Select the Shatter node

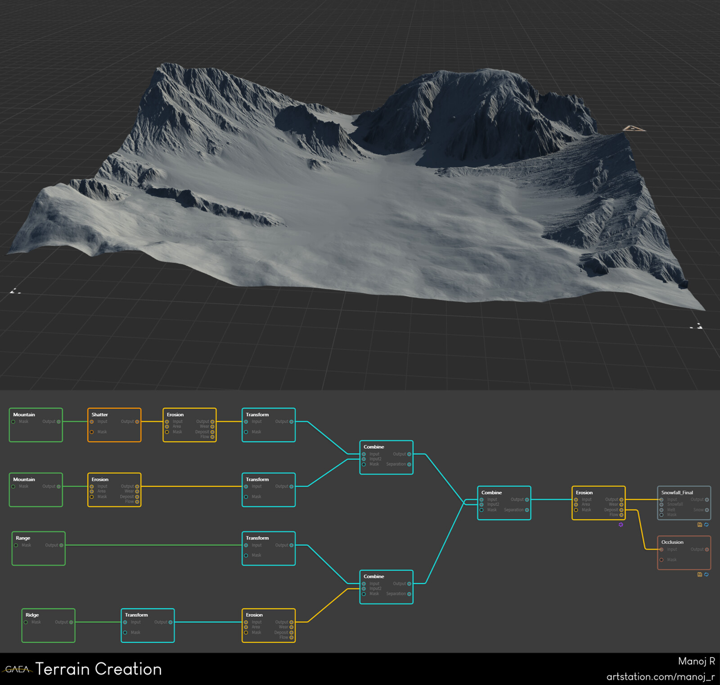click(114, 425)
